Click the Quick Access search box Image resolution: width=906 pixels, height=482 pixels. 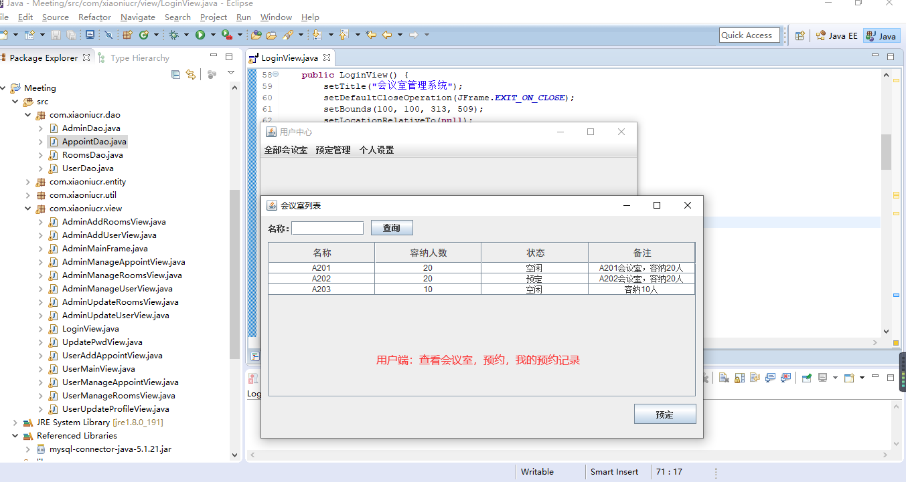tap(750, 35)
